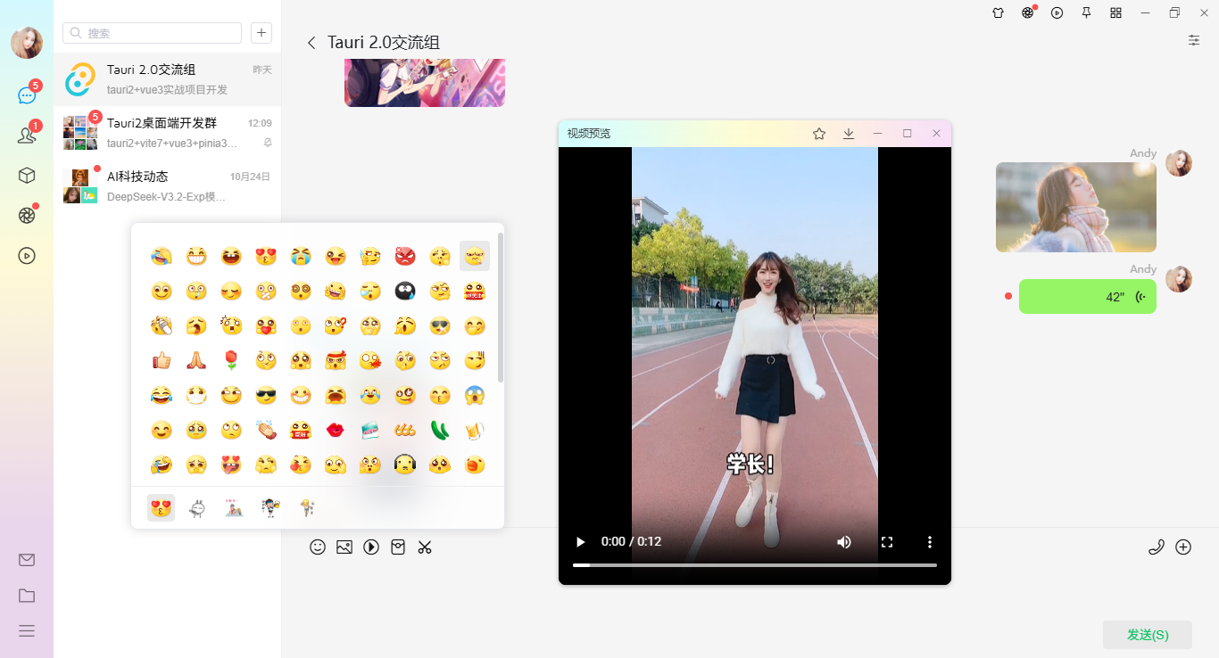1219x658 pixels.
Task: Insert the praying hands emoji
Action: click(x=196, y=360)
